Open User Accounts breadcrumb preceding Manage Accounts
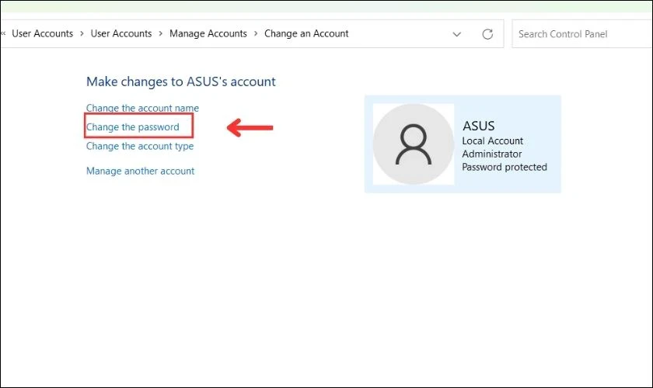Viewport: 653px width, 388px height. (121, 33)
